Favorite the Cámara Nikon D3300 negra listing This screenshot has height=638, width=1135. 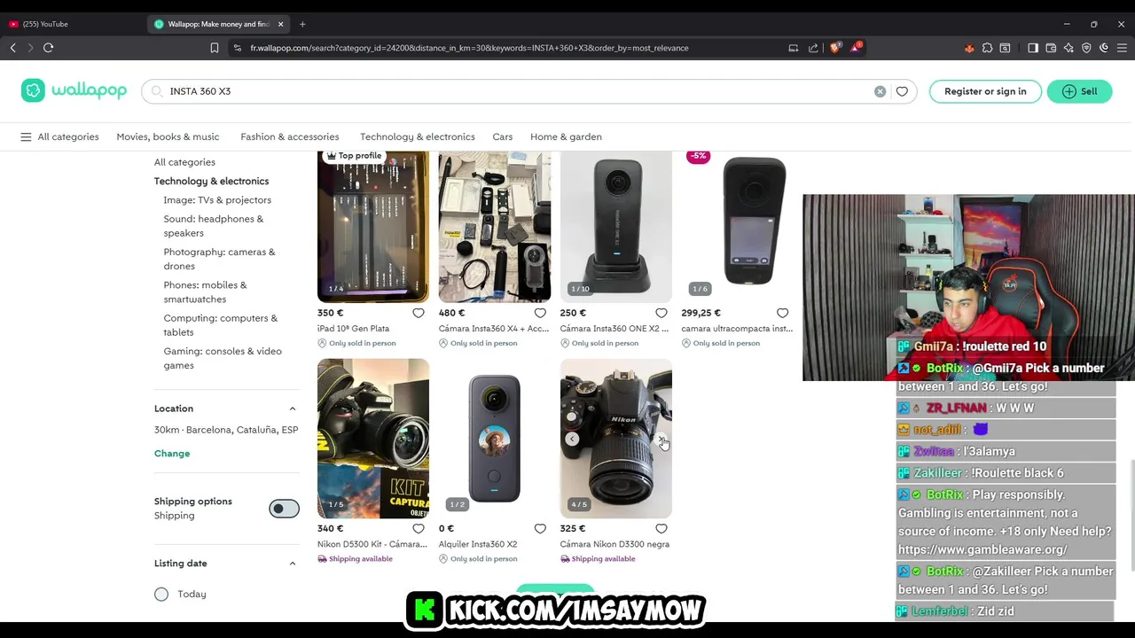click(x=661, y=529)
